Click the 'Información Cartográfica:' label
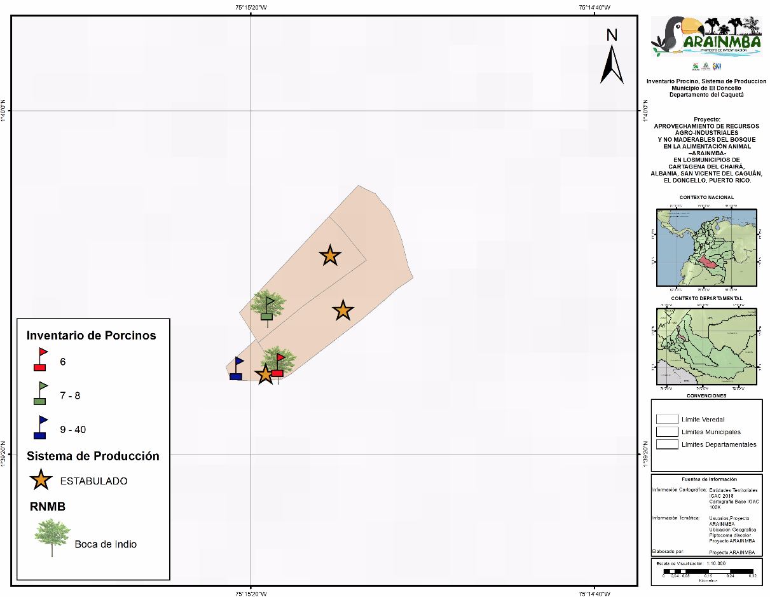The image size is (770, 597). tap(678, 490)
